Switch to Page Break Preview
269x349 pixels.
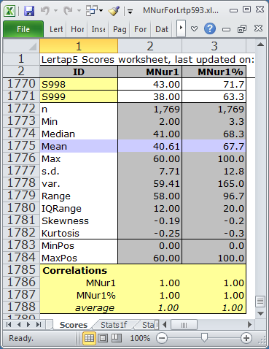tap(117, 338)
